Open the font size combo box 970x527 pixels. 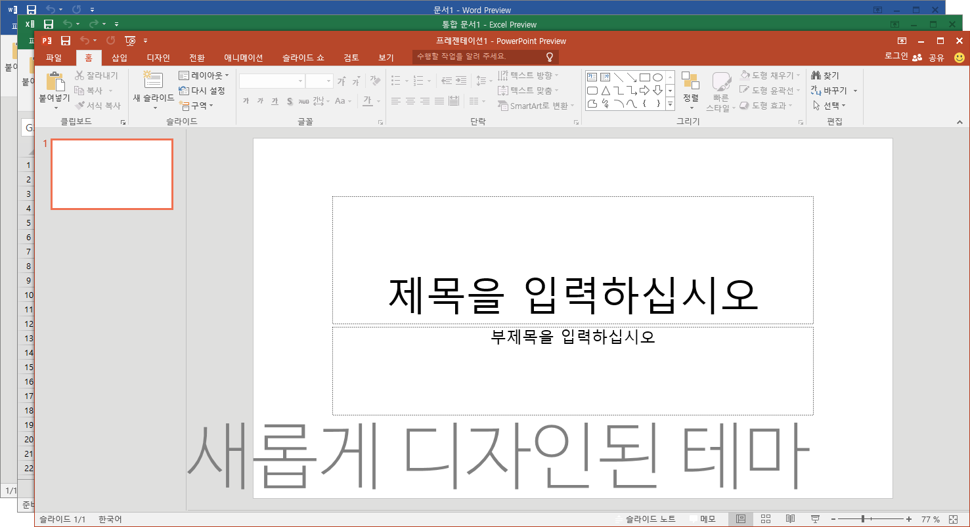(320, 81)
